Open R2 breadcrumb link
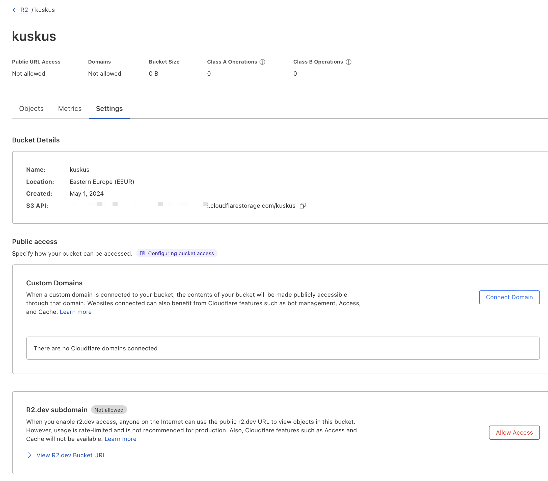The image size is (548, 481). (24, 10)
